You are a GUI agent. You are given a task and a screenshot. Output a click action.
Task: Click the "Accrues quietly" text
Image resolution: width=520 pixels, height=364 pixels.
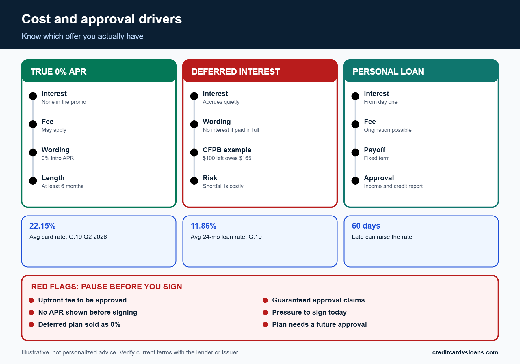(x=221, y=102)
